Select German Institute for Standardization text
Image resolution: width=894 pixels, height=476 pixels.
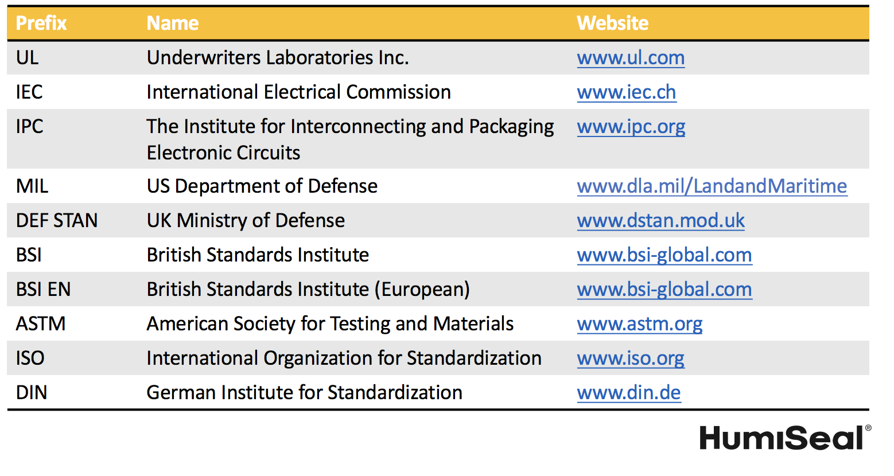click(x=304, y=393)
